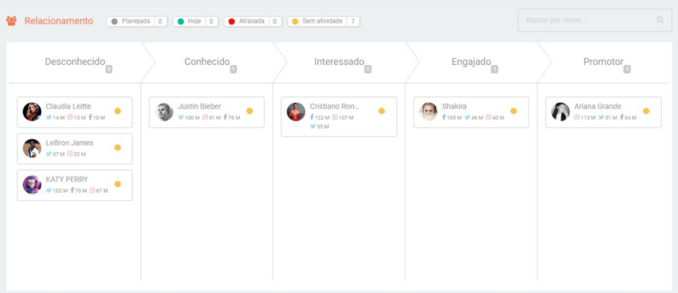Select the Conhecido stage header
The width and height of the screenshot is (678, 293).
point(207,62)
